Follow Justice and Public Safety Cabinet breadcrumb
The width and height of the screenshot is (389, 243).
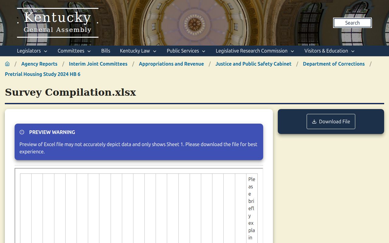[253, 64]
